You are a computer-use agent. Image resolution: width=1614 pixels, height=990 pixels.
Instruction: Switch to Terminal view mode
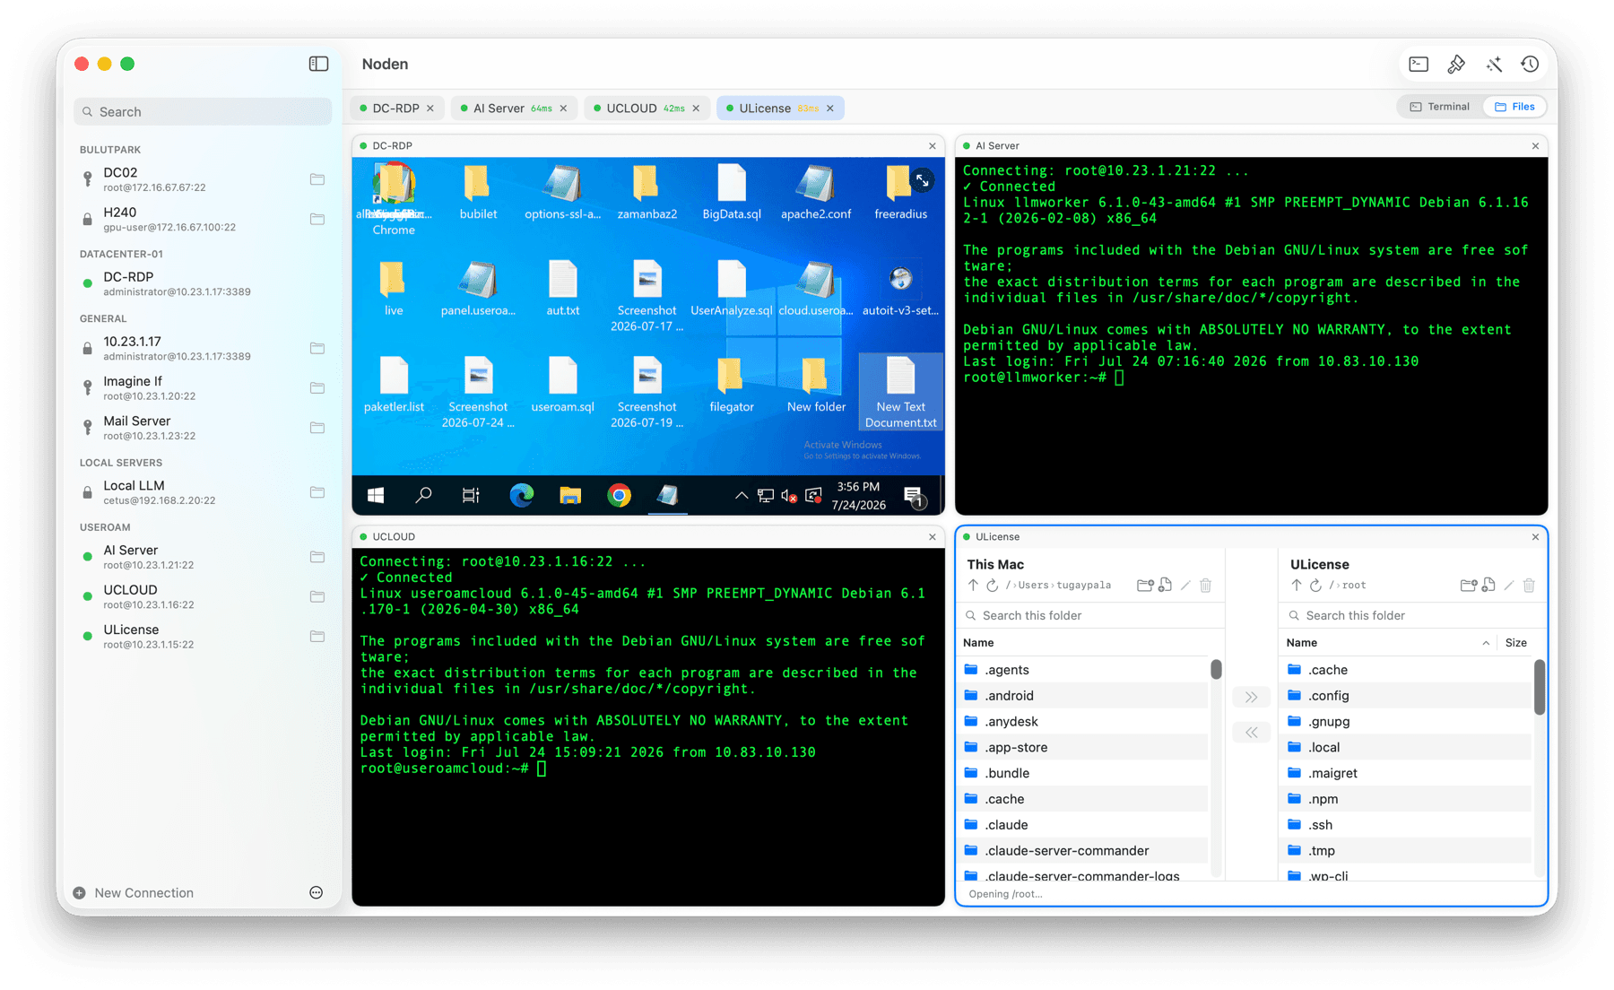coord(1440,107)
